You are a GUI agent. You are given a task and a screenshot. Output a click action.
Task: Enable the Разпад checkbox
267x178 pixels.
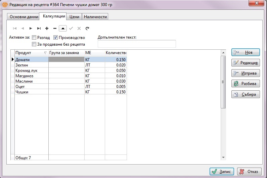tap(34, 38)
